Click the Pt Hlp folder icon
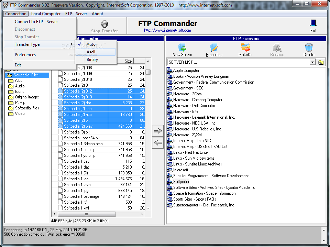Viewport: 330px width, 247px height. click(11, 103)
